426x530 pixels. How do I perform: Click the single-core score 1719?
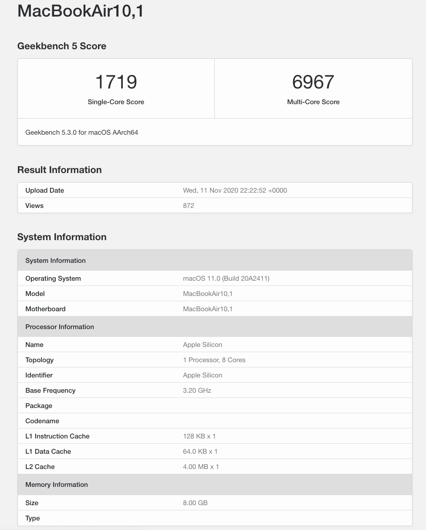[x=116, y=82]
